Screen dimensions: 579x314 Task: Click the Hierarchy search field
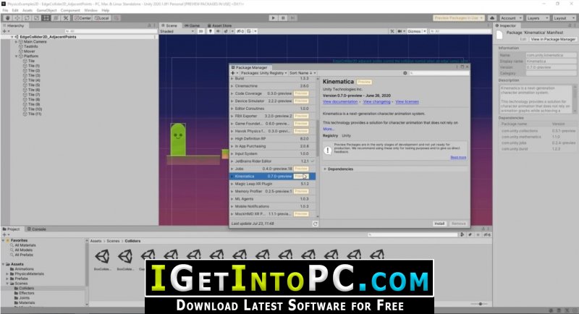pos(110,31)
